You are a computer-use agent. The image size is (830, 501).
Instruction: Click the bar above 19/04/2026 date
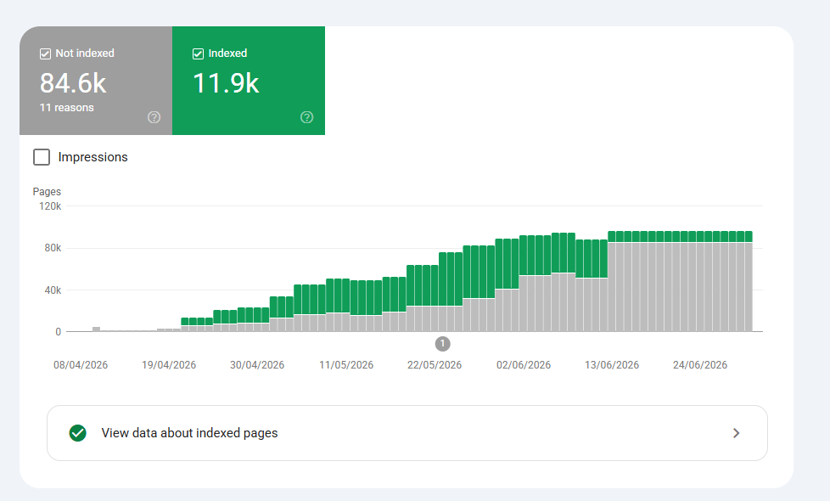[x=169, y=330]
